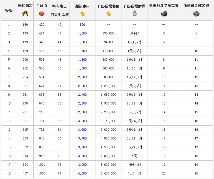Click the fire icon under 每秒伤害

point(25,13)
